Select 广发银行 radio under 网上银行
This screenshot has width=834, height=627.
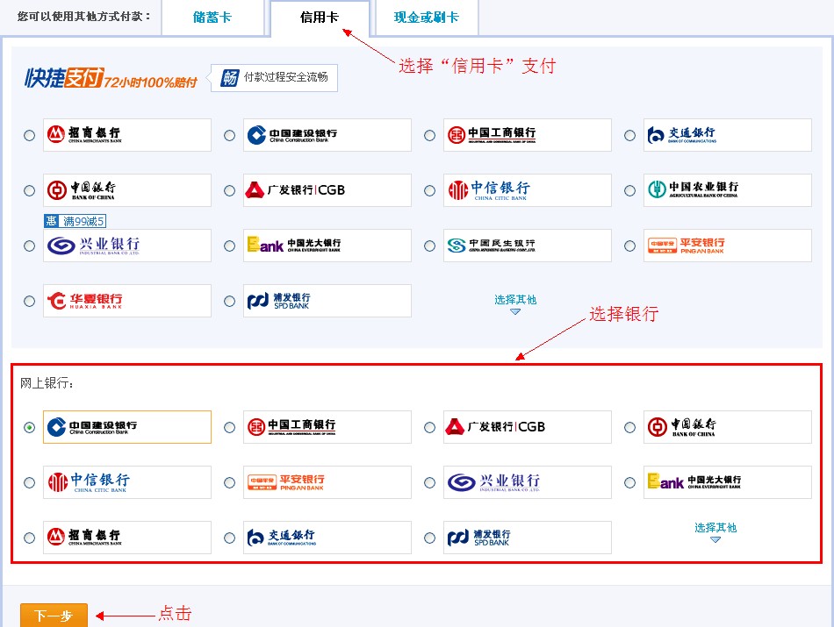pos(430,427)
